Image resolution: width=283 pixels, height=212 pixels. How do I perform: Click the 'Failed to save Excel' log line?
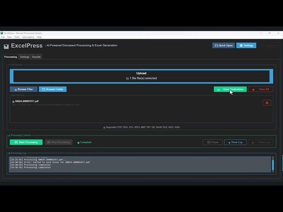(x=50, y=162)
